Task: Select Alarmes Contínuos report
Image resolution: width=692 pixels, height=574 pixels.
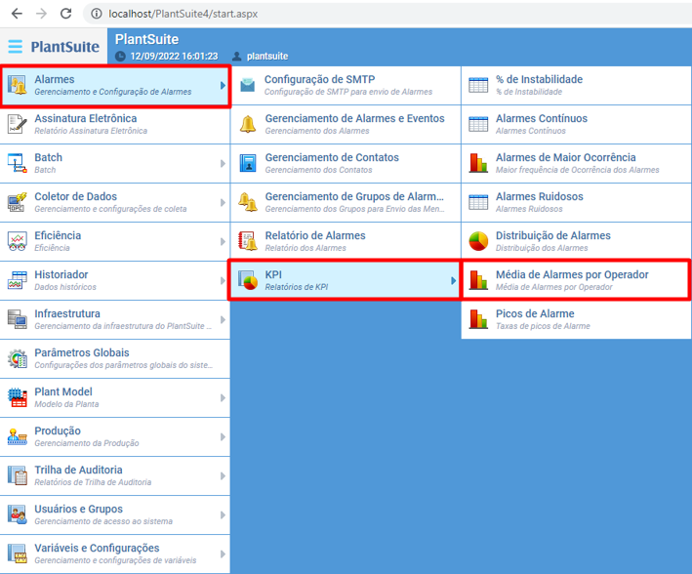Action: (576, 124)
